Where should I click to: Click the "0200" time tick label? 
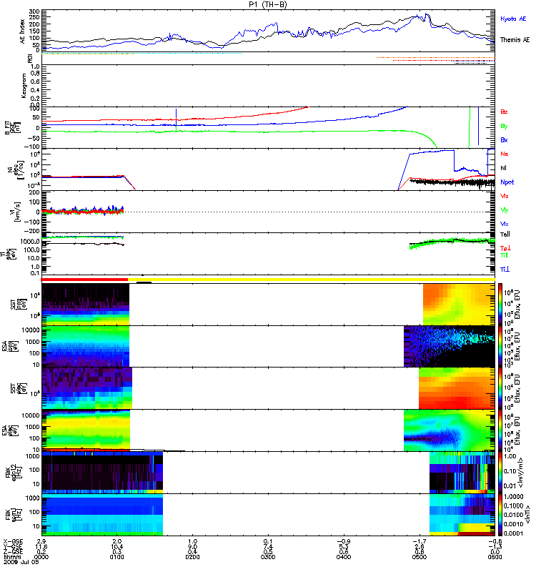click(x=192, y=557)
